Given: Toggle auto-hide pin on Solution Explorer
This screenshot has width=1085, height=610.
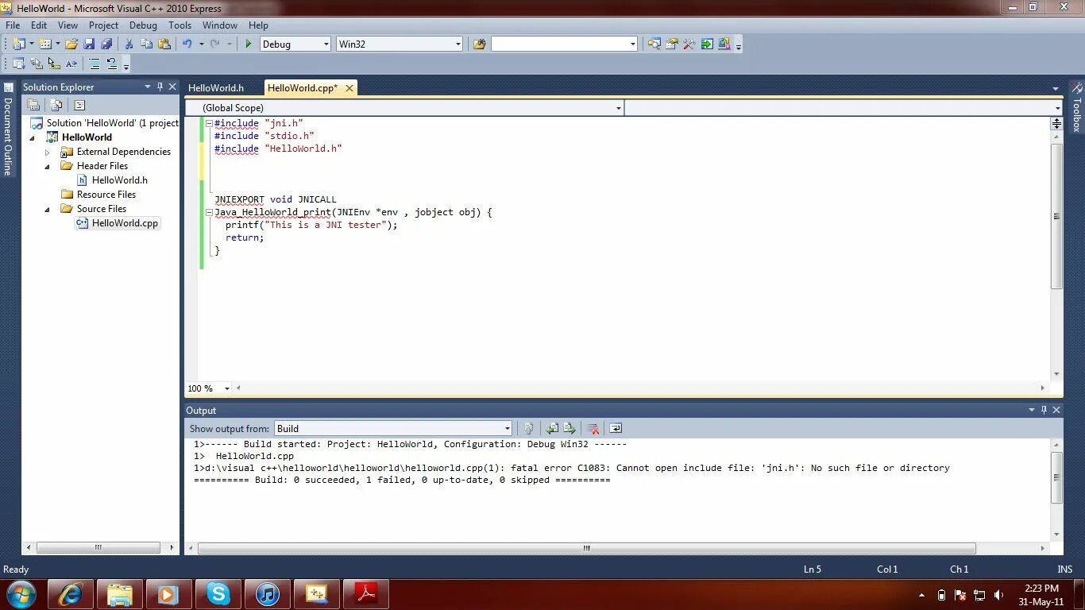Looking at the screenshot, I should (x=160, y=87).
